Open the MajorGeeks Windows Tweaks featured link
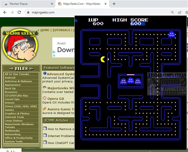The height and width of the screenshot is (152, 188). pyautogui.click(x=61, y=88)
